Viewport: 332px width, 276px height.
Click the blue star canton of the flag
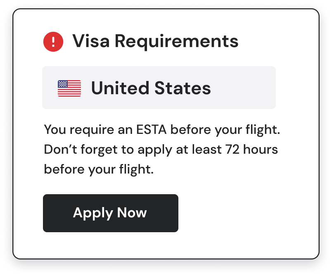pyautogui.click(x=63, y=84)
